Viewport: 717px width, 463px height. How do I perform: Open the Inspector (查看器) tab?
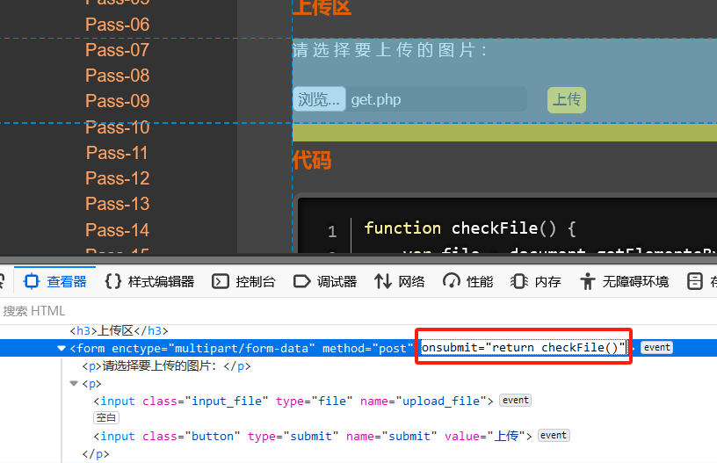54,281
